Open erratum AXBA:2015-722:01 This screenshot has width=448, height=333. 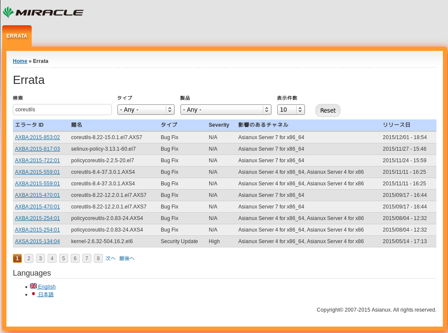[37, 161]
